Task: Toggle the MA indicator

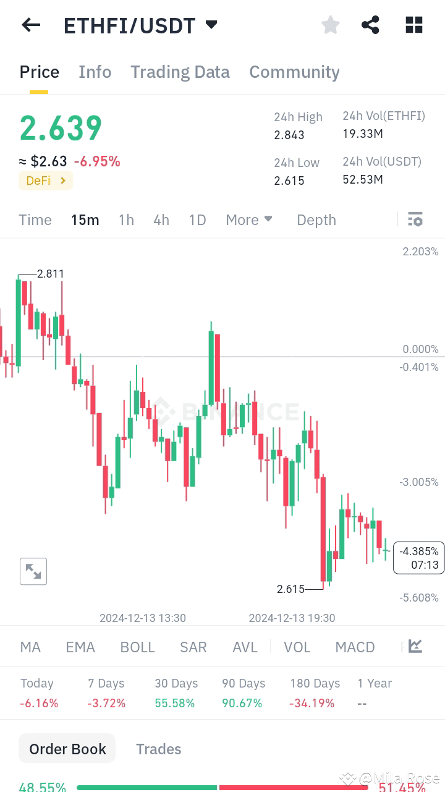Action: point(30,647)
